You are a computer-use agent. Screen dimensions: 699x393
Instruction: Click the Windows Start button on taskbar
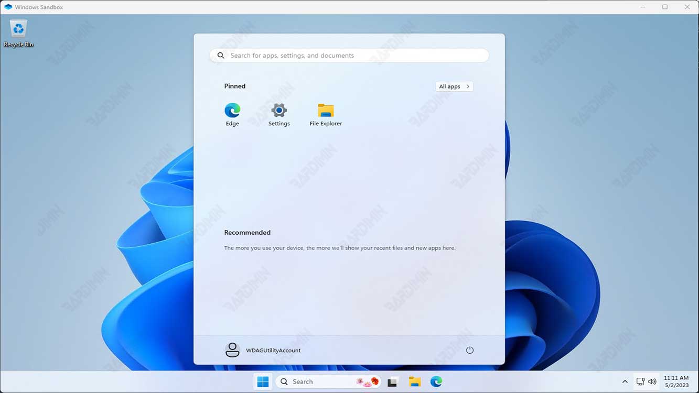[263, 381]
